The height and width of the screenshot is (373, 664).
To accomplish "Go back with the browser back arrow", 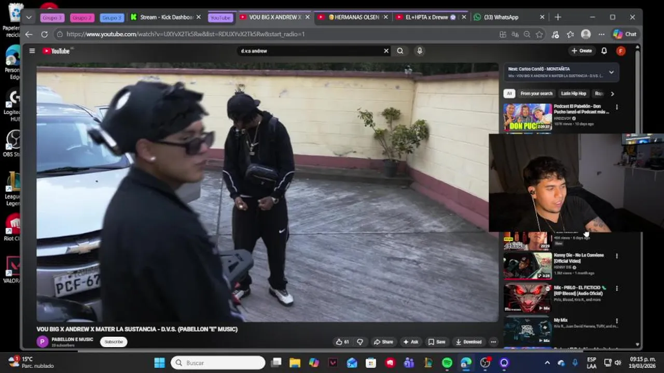I will click(29, 34).
